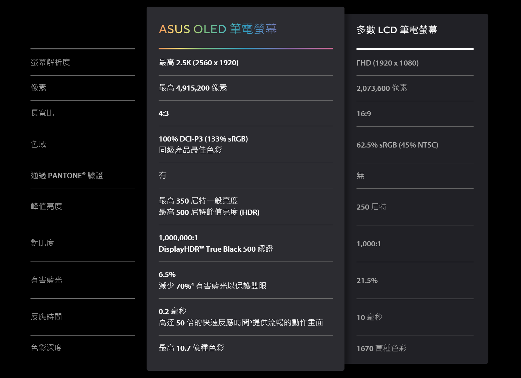
Task: Click the 10 毫秒 LCD response time
Action: coord(369,317)
